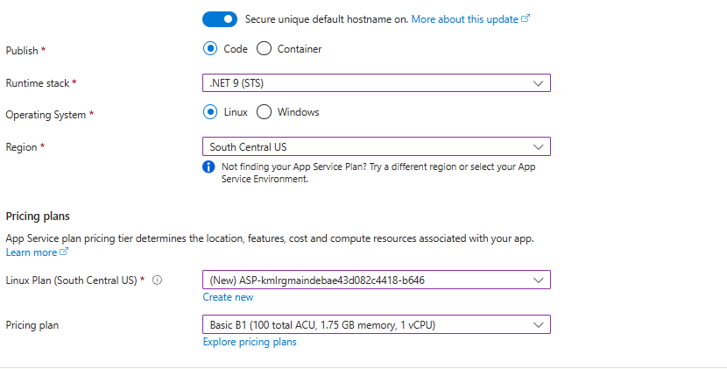
Task: Click the info icon beside Linux Plan label
Action: pos(158,280)
